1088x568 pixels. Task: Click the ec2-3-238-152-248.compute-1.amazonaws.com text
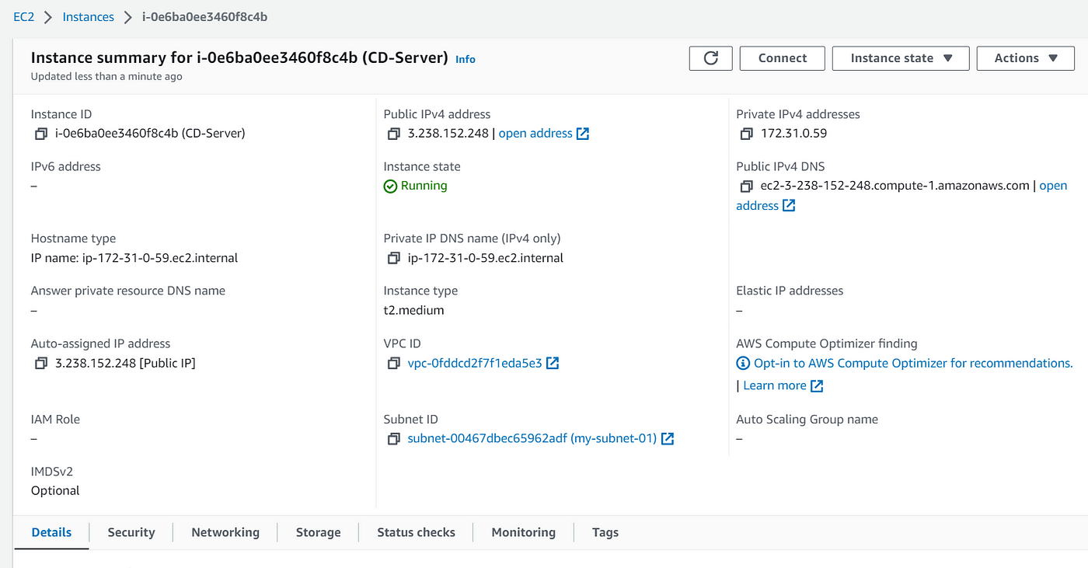coord(895,186)
